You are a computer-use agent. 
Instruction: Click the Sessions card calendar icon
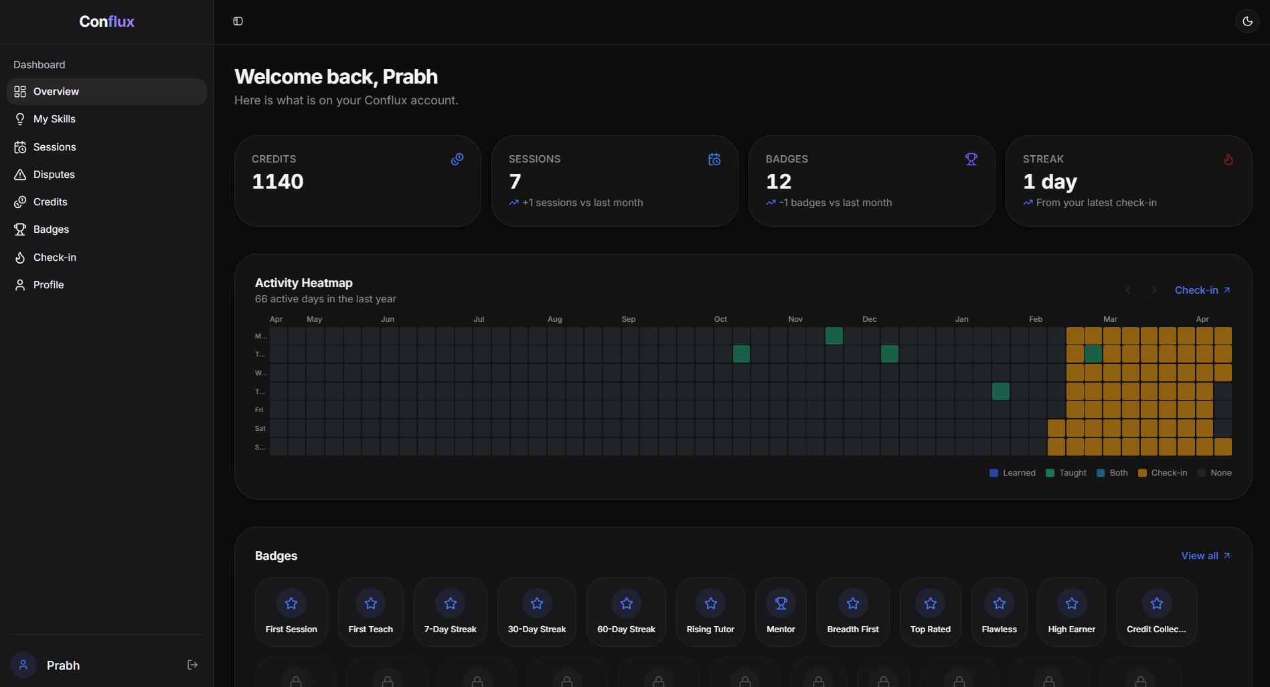click(714, 159)
